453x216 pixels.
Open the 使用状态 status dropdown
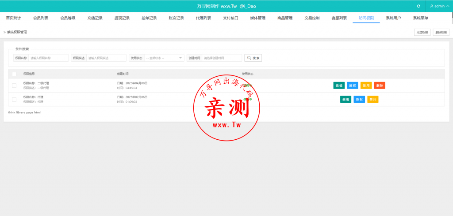click(x=164, y=58)
